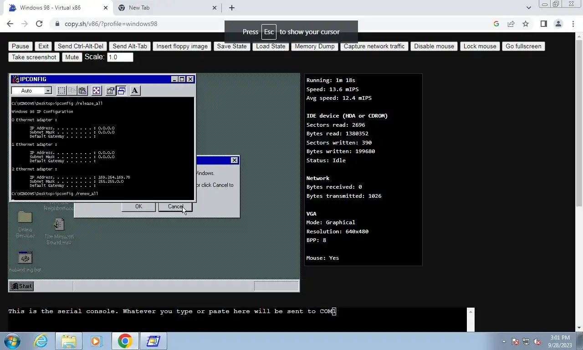Toggle the Background icon in the IPCONFIG toolbar

tap(121, 91)
